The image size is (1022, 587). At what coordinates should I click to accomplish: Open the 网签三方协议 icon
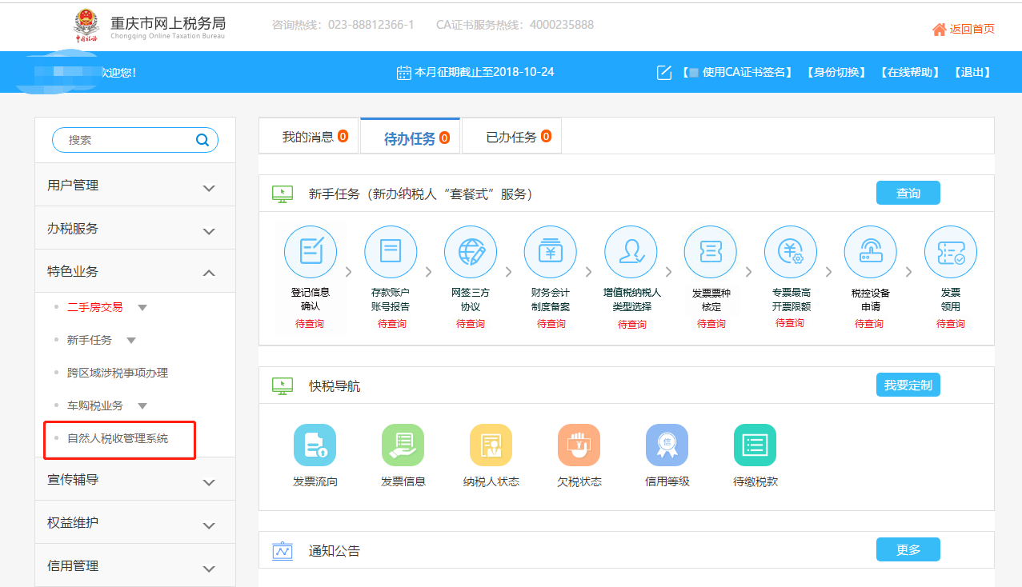tap(471, 251)
